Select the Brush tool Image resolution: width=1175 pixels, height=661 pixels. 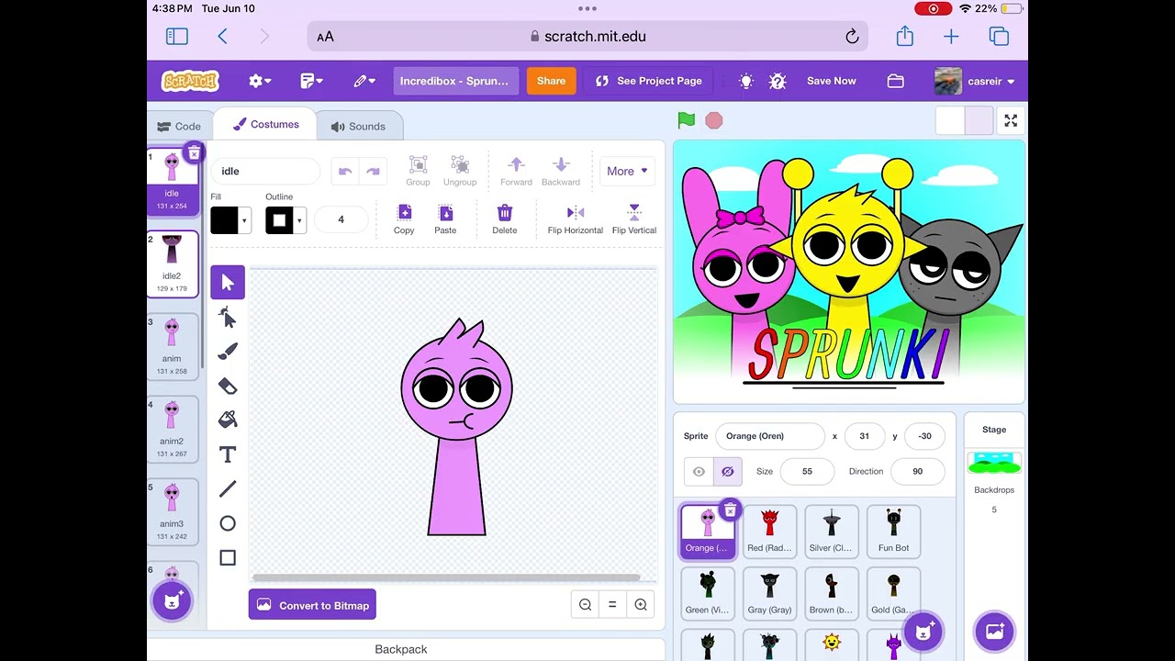[x=228, y=352]
